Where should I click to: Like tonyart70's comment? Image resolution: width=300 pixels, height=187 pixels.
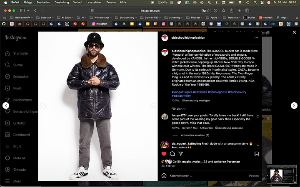click(x=258, y=117)
